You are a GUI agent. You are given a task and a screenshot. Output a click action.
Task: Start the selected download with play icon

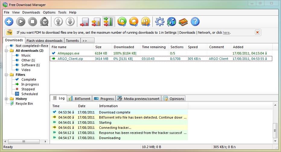coord(21,21)
